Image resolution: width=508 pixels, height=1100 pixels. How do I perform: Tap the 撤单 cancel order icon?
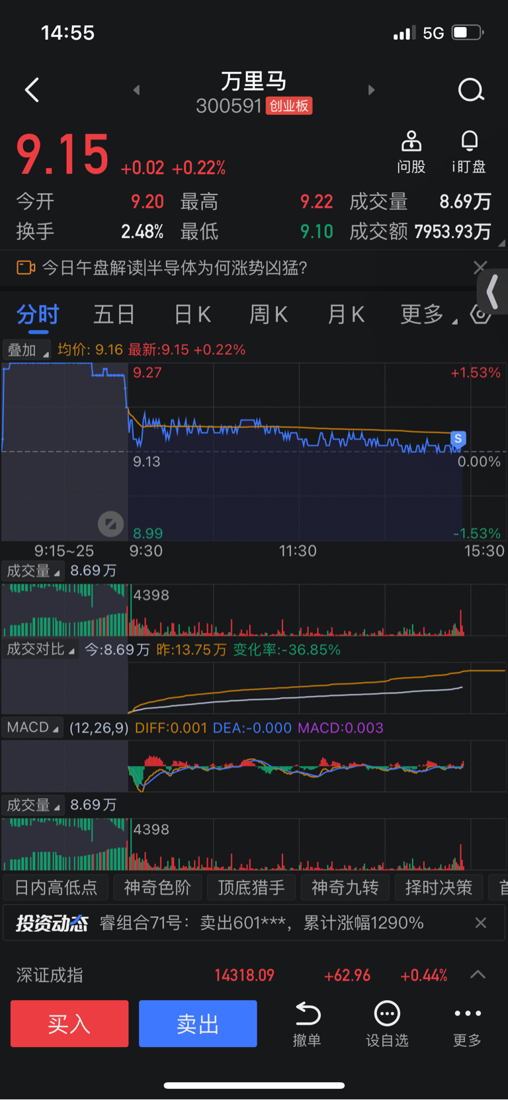point(307,1024)
